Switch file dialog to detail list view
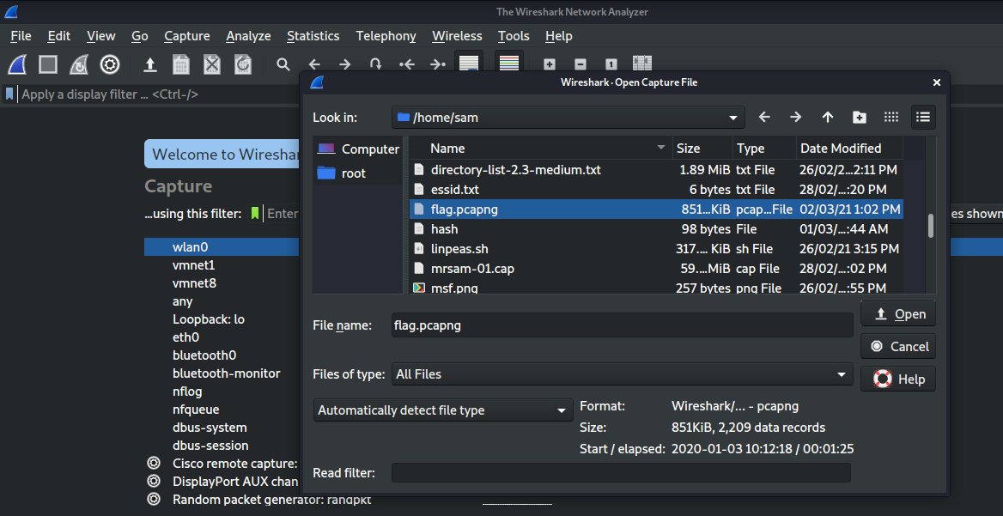The width and height of the screenshot is (1003, 516). coord(923,117)
